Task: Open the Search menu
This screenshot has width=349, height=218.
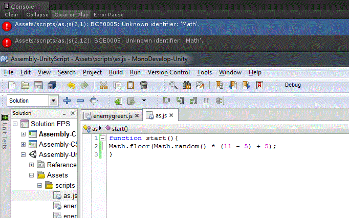Action: (x=67, y=72)
